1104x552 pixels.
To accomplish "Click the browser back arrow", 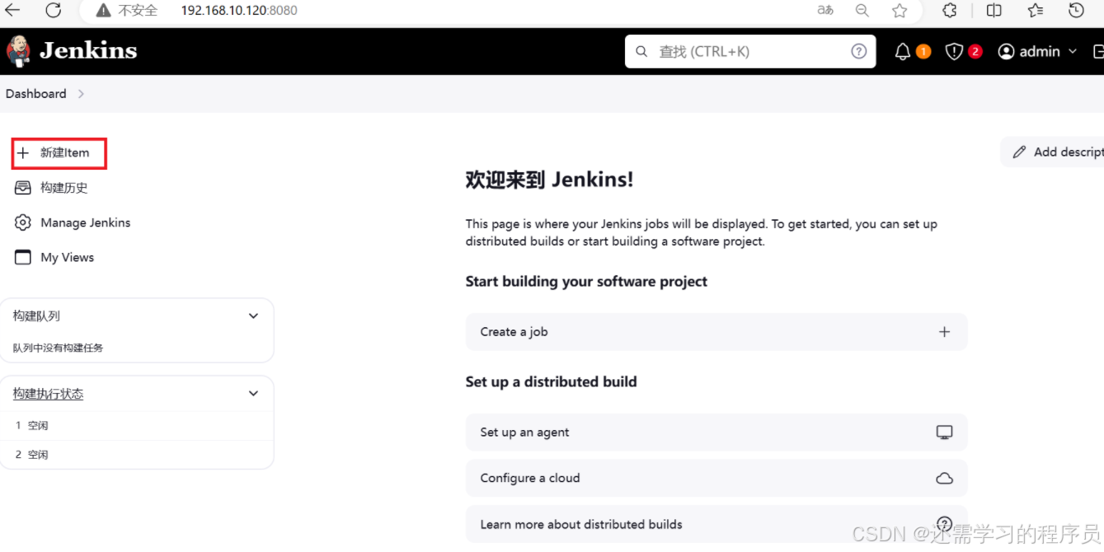I will (12, 10).
